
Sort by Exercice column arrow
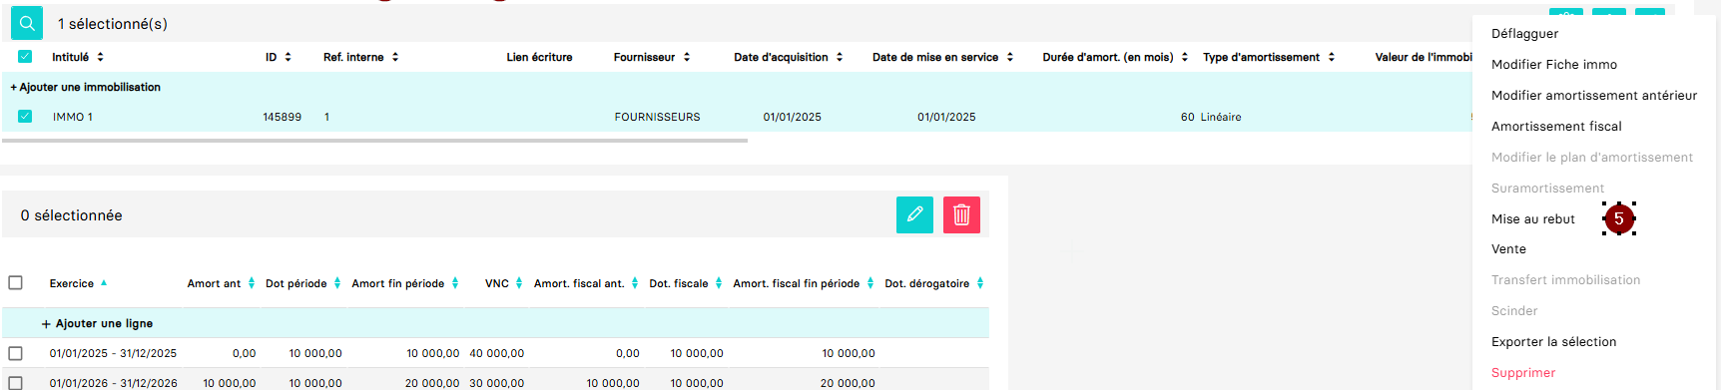pos(104,283)
